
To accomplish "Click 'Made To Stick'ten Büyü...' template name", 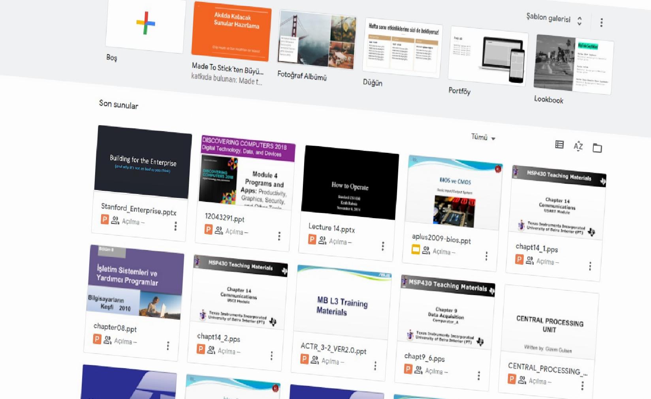I will (x=228, y=68).
